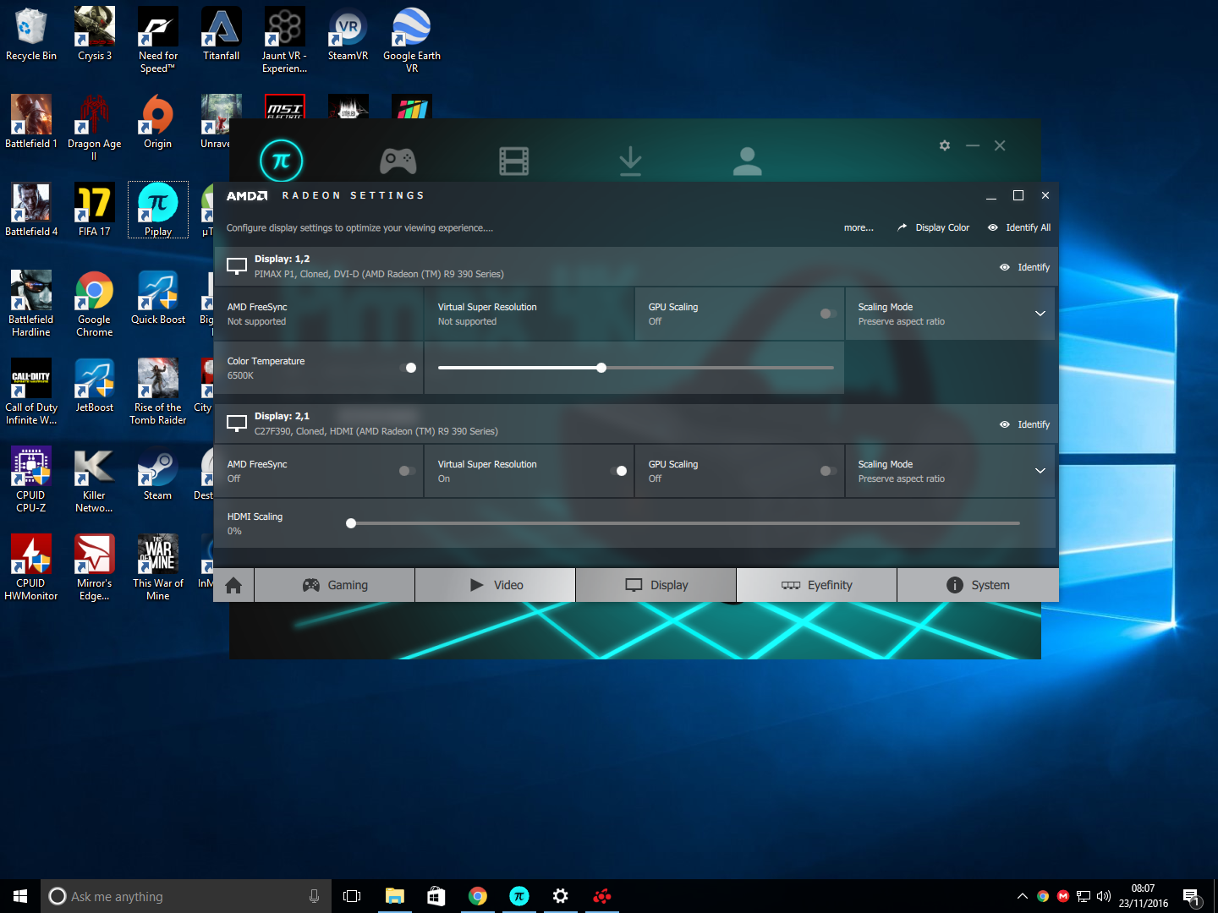Click the Cortana Ask me anything box
1218x913 pixels.
[x=186, y=896]
